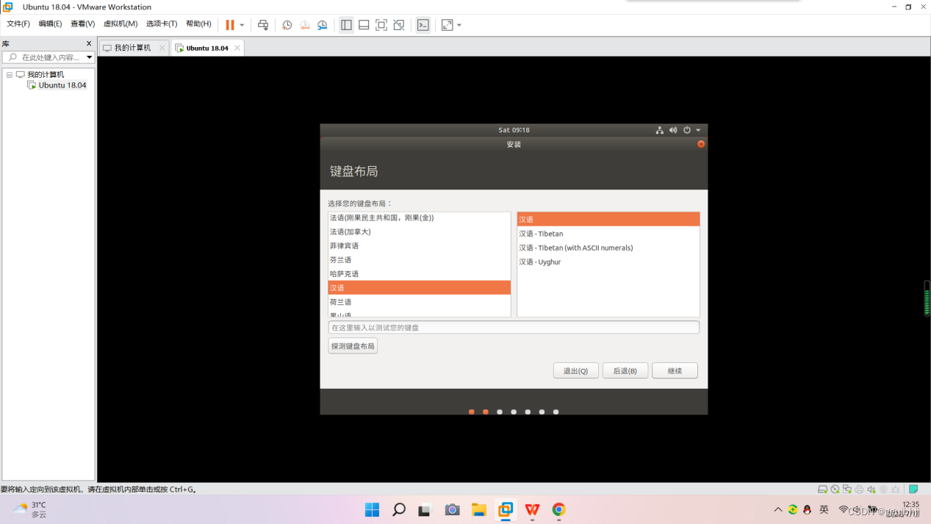Click the VMware printer status icon

[x=859, y=489]
